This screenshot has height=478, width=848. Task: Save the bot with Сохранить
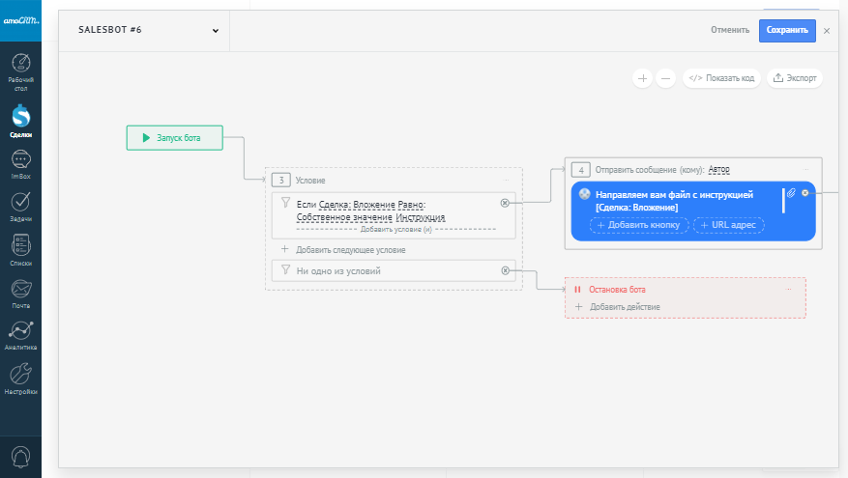pos(786,30)
